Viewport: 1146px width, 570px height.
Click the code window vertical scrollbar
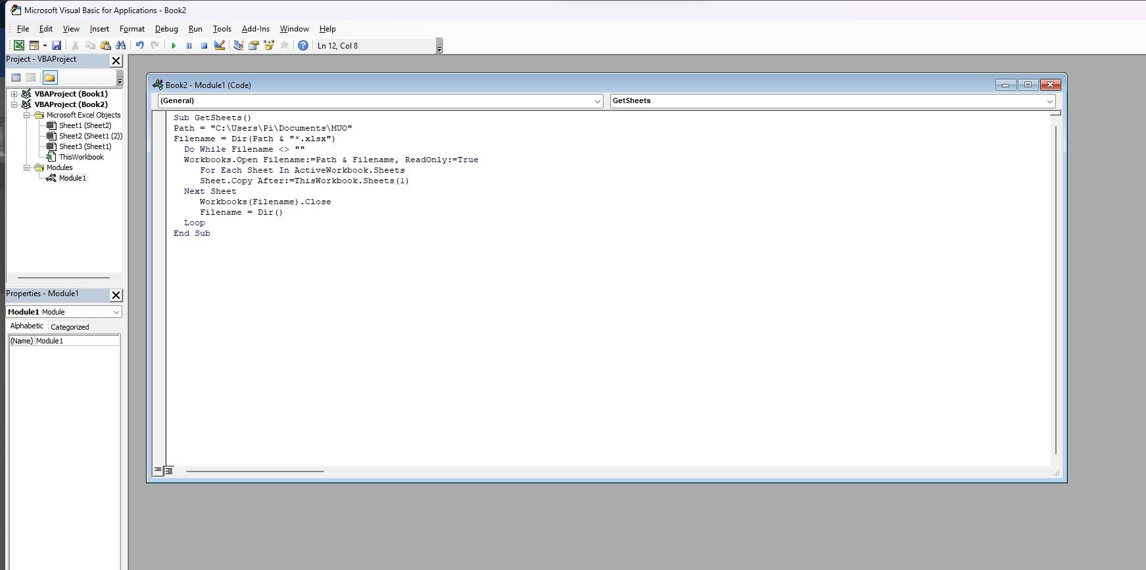coord(1055,289)
